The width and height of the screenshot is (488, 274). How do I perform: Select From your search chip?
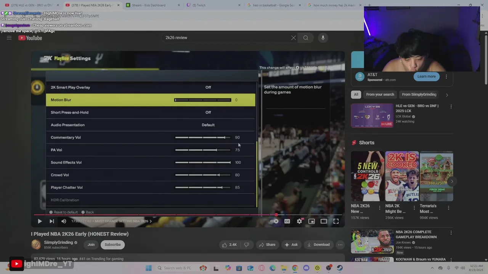click(x=380, y=94)
